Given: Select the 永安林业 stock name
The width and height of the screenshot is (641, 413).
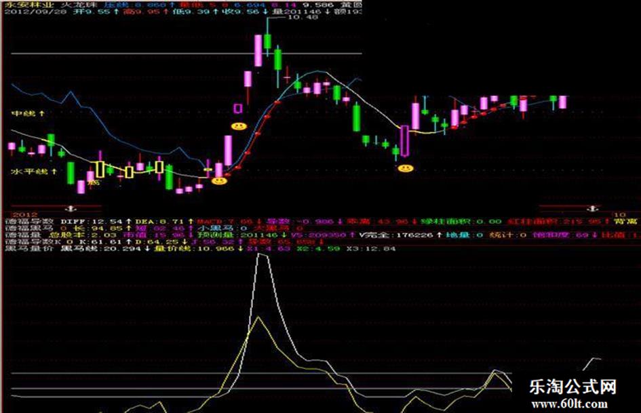Looking at the screenshot, I should [28, 5].
